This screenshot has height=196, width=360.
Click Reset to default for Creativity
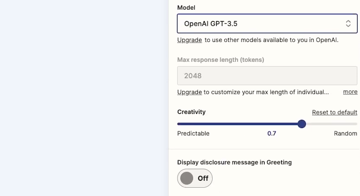coord(334,112)
